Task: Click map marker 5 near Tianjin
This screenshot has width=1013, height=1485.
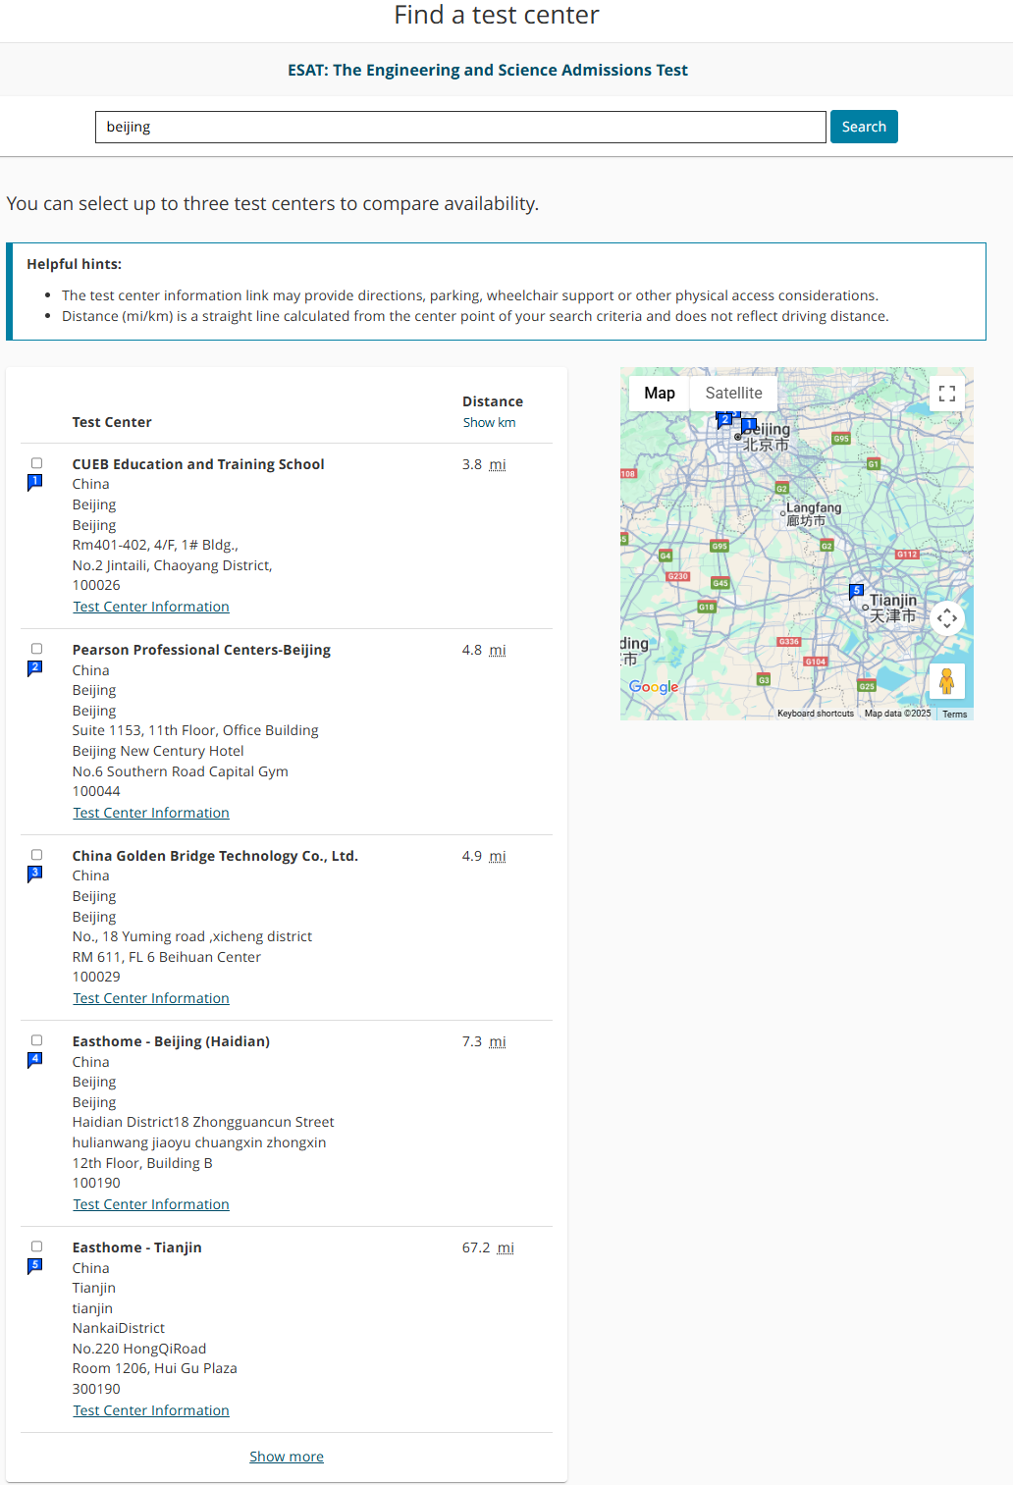Action: [x=856, y=592]
